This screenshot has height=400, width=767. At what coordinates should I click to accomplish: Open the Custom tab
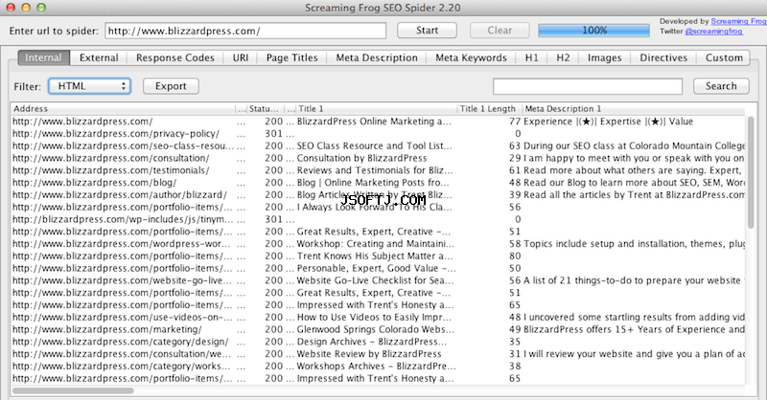pyautogui.click(x=724, y=57)
